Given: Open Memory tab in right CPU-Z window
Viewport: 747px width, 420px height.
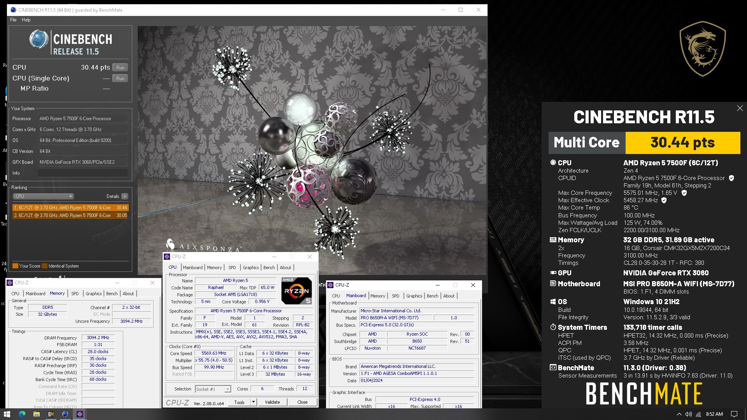Looking at the screenshot, I should click(x=378, y=296).
